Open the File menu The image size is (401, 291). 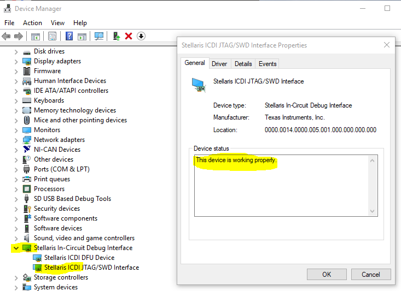pos(9,23)
